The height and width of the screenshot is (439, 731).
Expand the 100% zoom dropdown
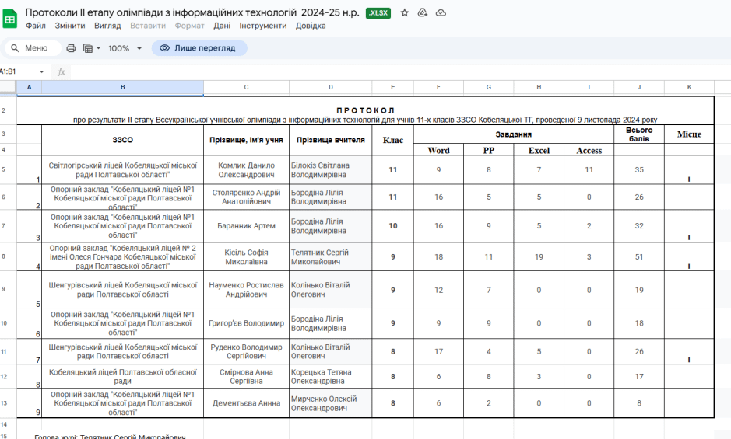point(125,48)
